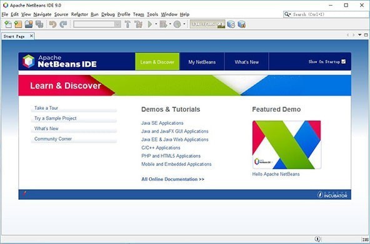Open the Refactor menu
370x244 pixels.
pos(79,14)
